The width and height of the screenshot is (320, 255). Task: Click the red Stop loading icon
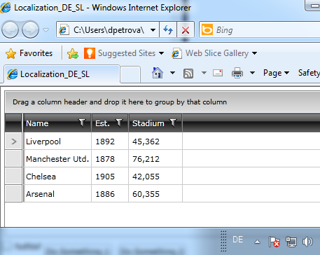[x=186, y=30]
